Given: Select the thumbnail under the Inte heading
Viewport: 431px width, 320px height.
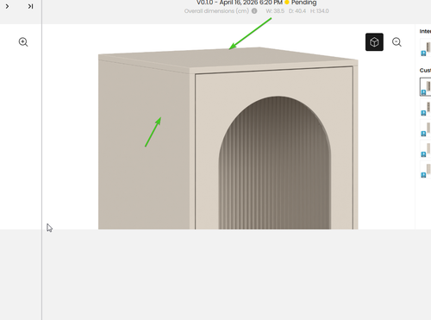Looking at the screenshot, I should pos(426,47).
